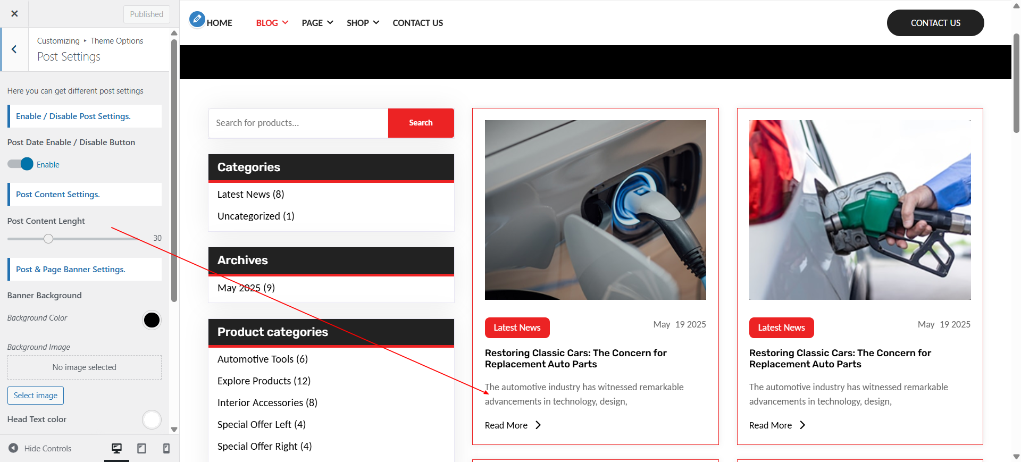Open second post's Read More link
Screen dimensions: 1021x462
point(771,425)
